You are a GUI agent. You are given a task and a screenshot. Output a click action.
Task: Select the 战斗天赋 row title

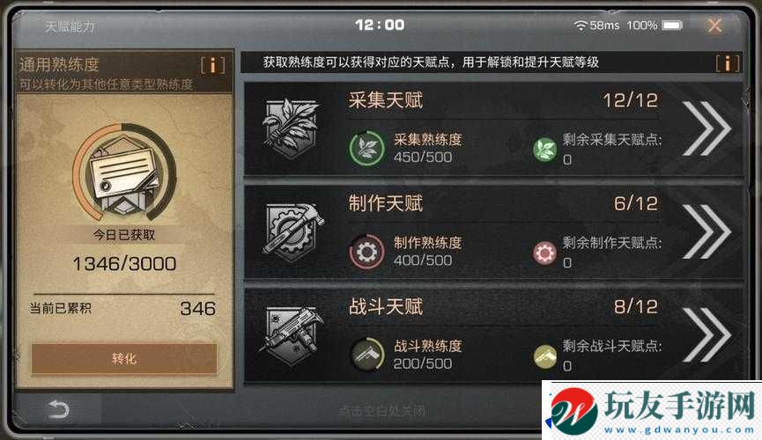click(385, 306)
